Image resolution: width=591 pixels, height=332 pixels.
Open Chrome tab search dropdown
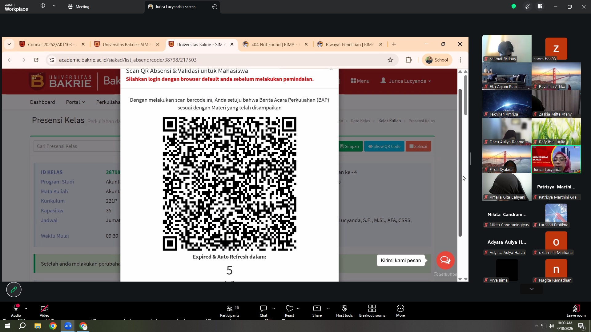tap(9, 44)
